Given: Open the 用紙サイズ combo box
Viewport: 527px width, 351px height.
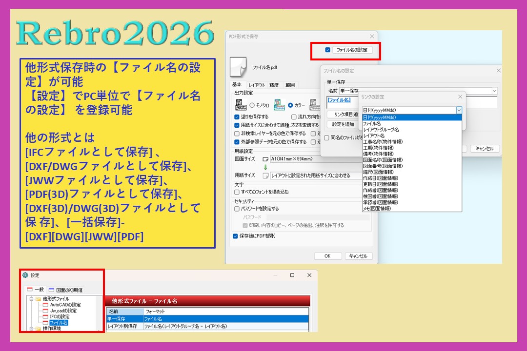Looking at the screenshot, I should coord(316,175).
